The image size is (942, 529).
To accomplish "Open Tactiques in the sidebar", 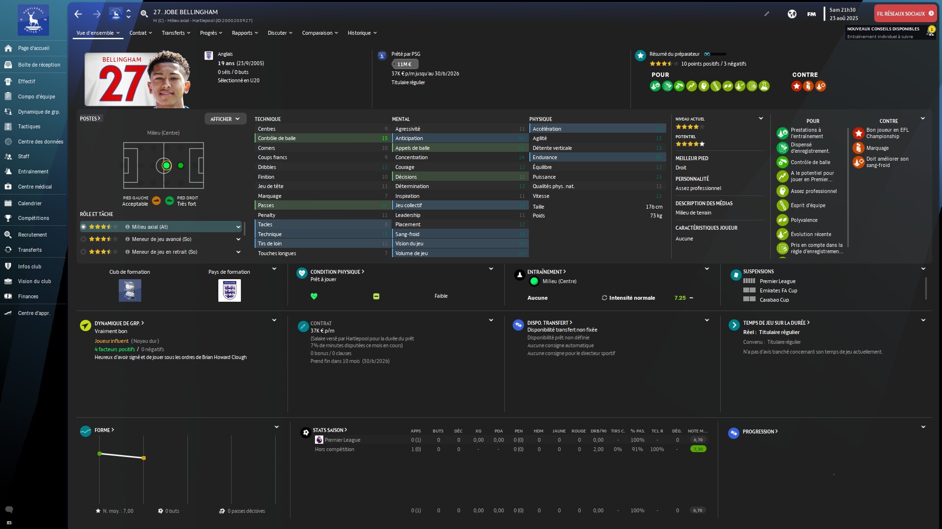I will [29, 126].
